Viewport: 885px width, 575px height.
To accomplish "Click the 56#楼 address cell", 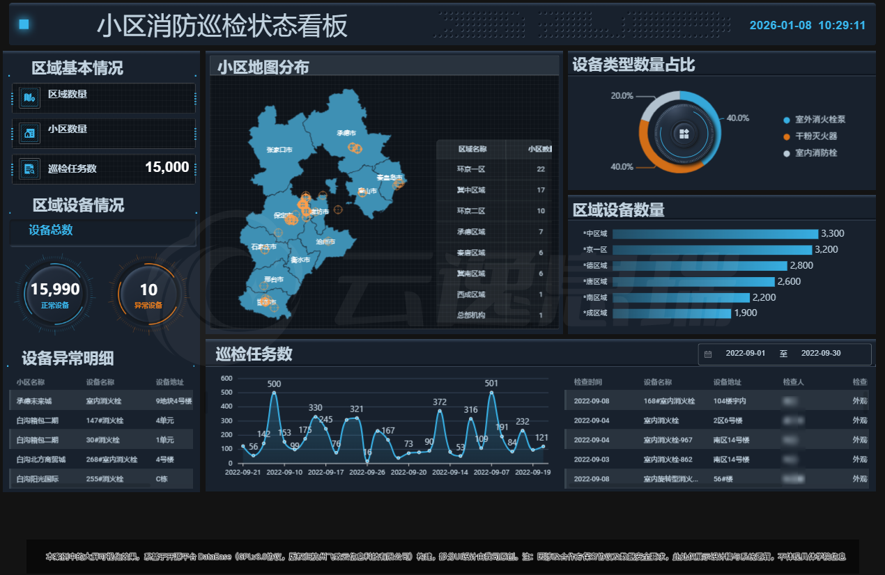I will [723, 479].
